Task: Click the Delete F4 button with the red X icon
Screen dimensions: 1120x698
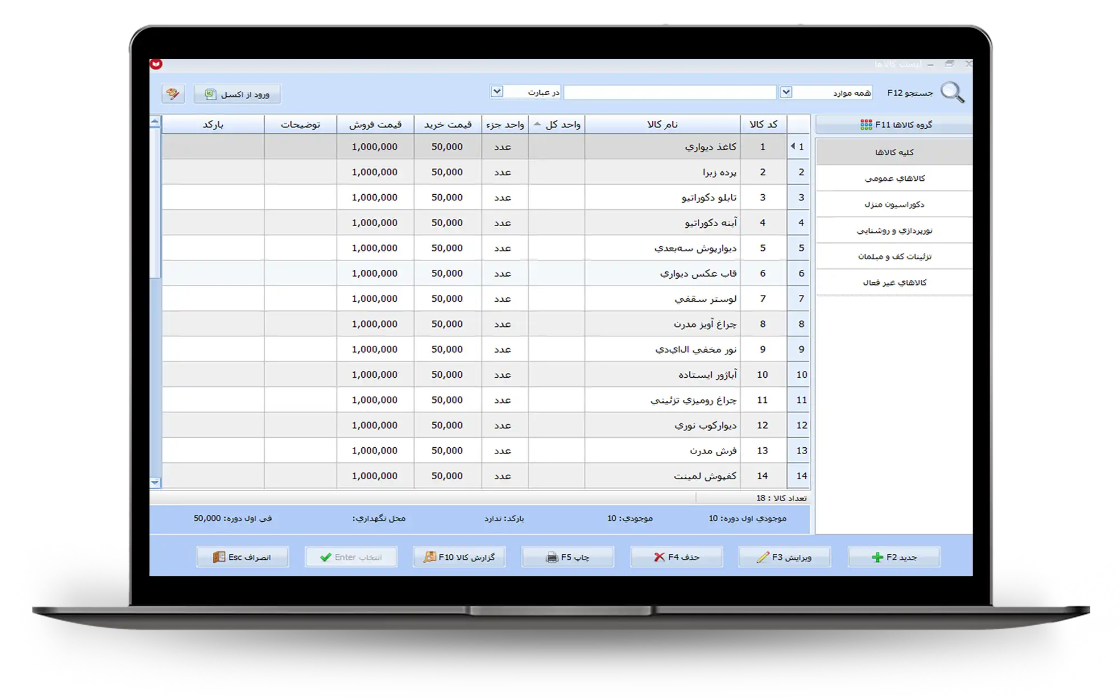Action: pos(676,557)
